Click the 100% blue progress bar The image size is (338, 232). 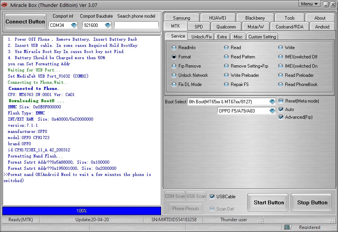82,210
